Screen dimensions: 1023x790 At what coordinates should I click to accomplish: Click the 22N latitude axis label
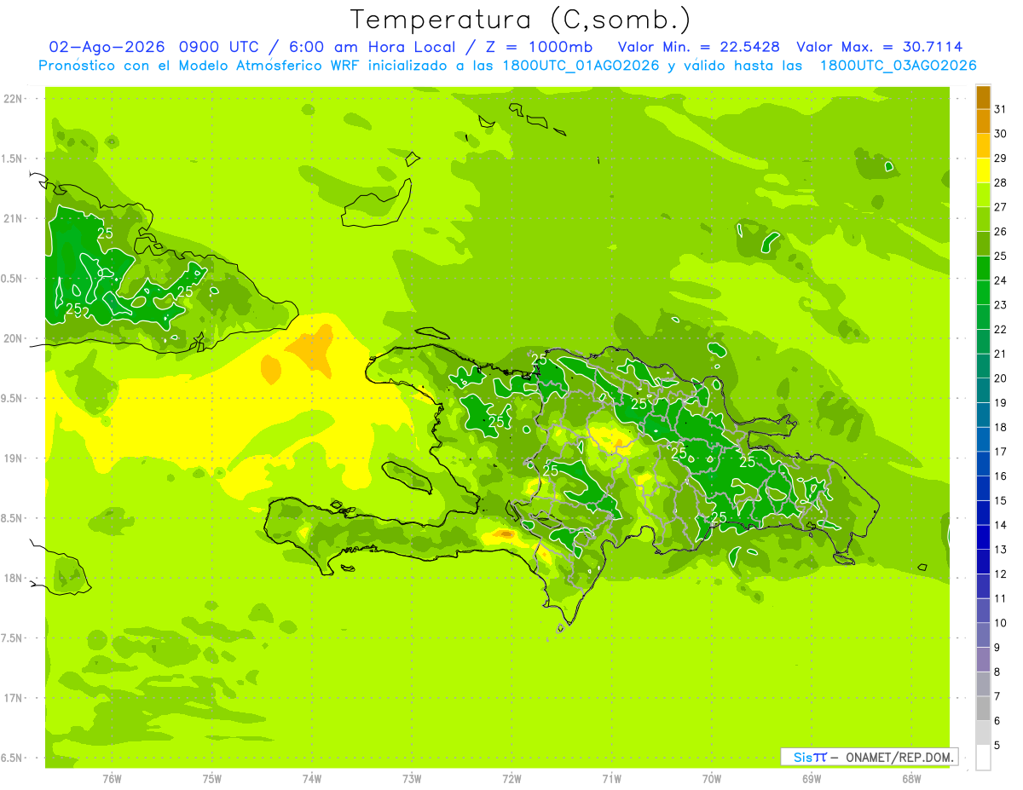12,99
